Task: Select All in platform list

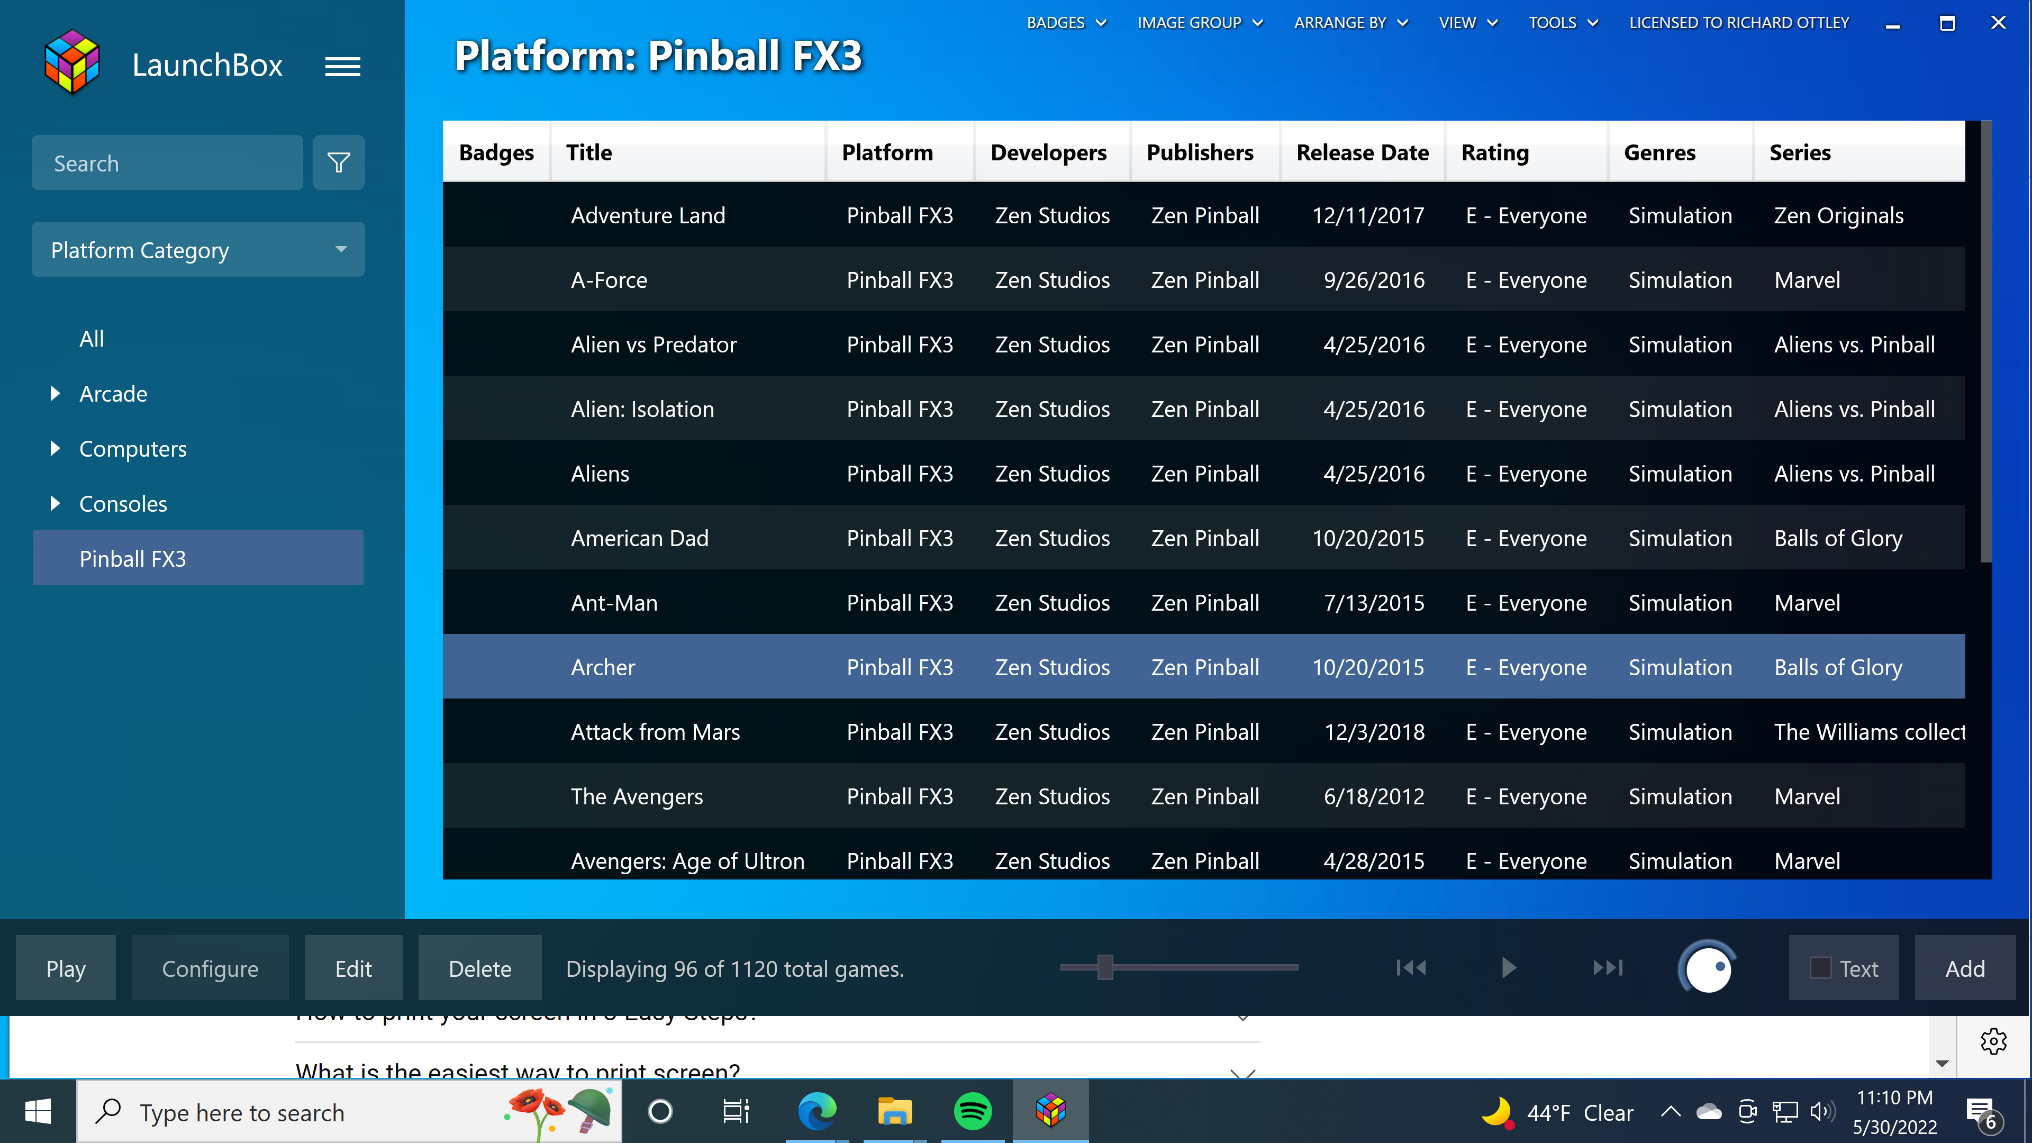Action: click(x=92, y=339)
